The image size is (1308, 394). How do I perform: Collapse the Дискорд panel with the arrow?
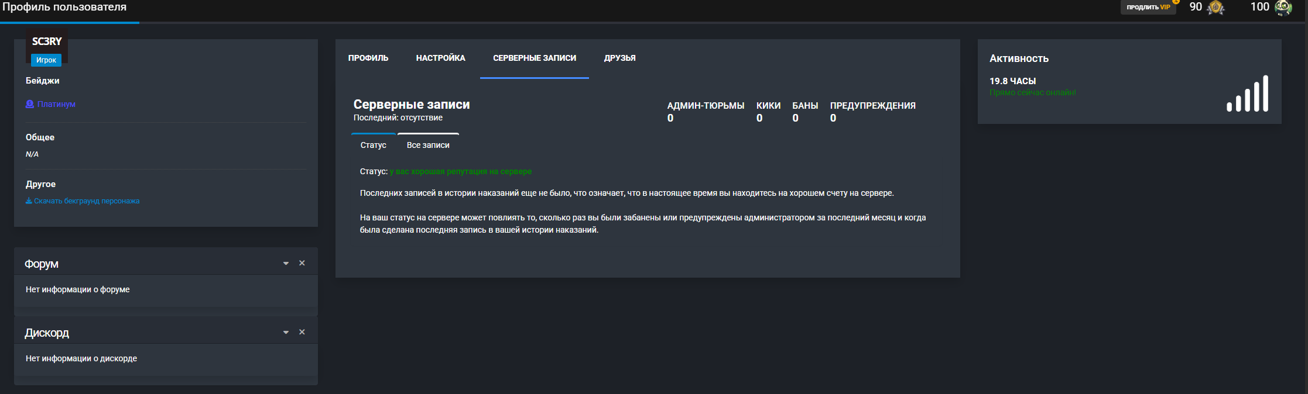pyautogui.click(x=286, y=333)
